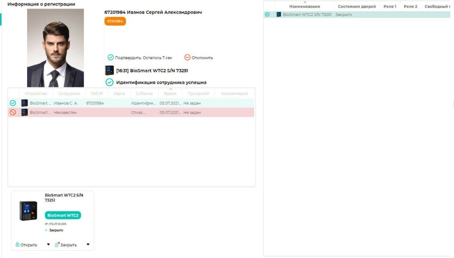Viewport: 454px width, 258px height.
Task: Click the employee photo thumbnail
Action: (x=55, y=48)
